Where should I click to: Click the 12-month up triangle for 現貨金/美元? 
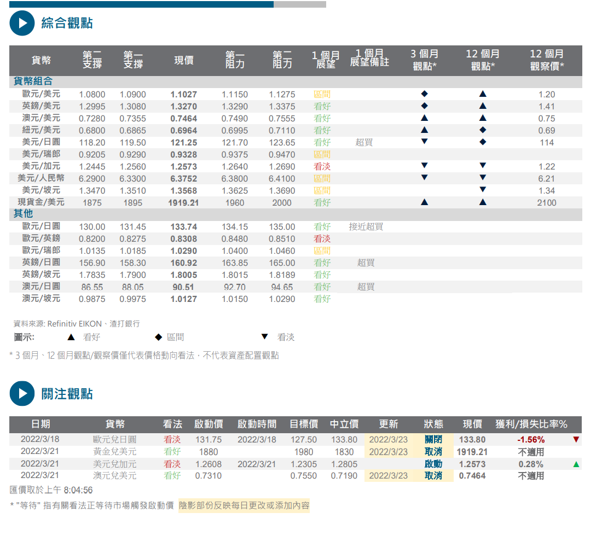click(x=482, y=202)
